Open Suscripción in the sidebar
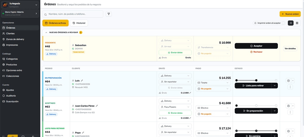Viewport: 304px width, 137px height. point(20,101)
